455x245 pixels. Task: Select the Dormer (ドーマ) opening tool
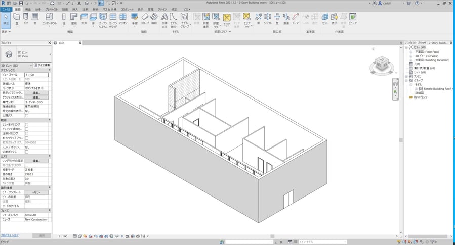296,19
